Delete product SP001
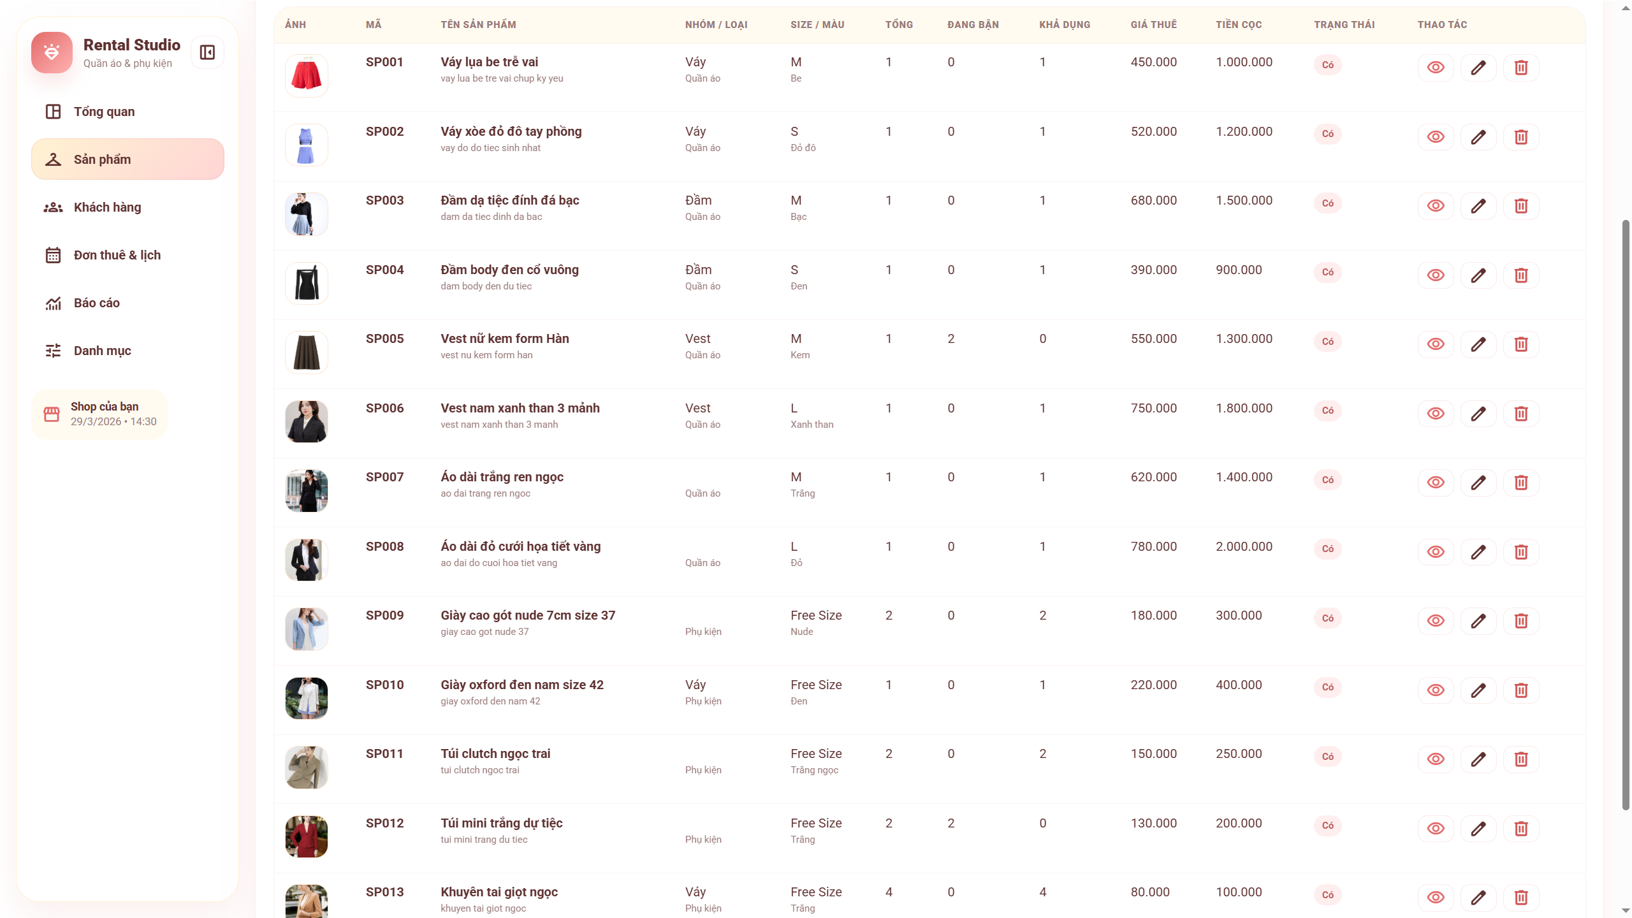This screenshot has width=1632, height=918. click(x=1521, y=68)
